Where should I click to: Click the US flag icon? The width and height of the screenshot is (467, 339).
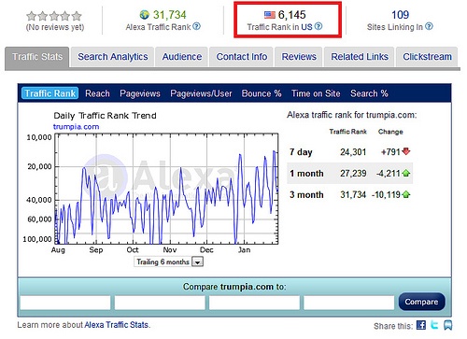pos(270,15)
